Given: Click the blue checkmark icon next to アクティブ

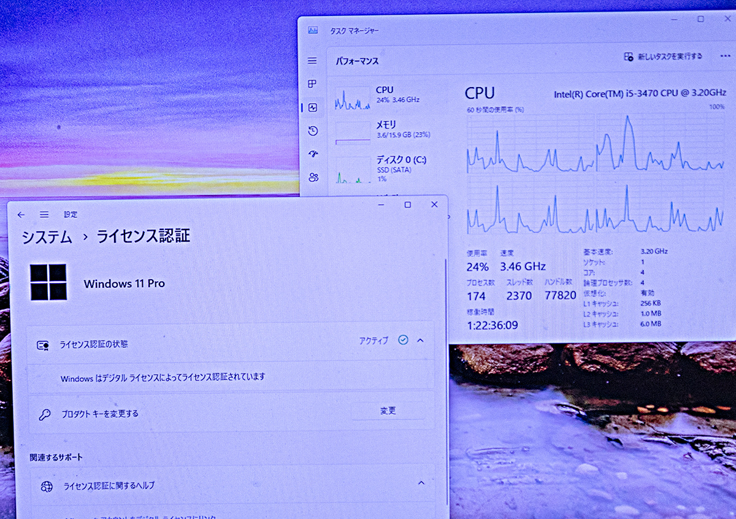Looking at the screenshot, I should (403, 340).
